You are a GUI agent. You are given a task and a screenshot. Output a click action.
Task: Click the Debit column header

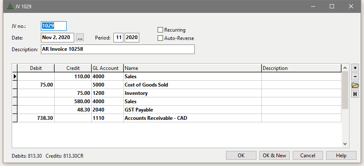coord(36,68)
